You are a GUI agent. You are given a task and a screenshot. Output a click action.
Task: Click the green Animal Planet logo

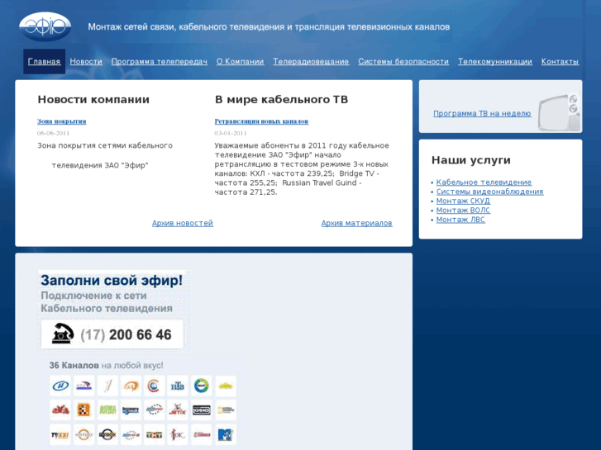pos(107,410)
